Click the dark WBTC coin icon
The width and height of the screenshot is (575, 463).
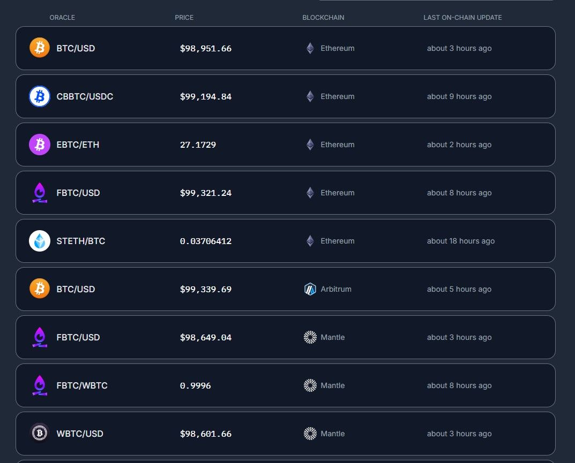click(x=40, y=434)
